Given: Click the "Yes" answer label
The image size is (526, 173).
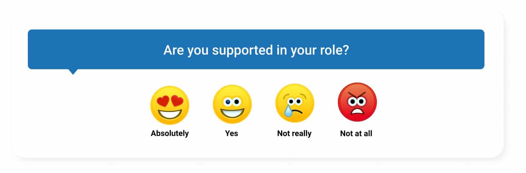Looking at the screenshot, I should [x=232, y=133].
